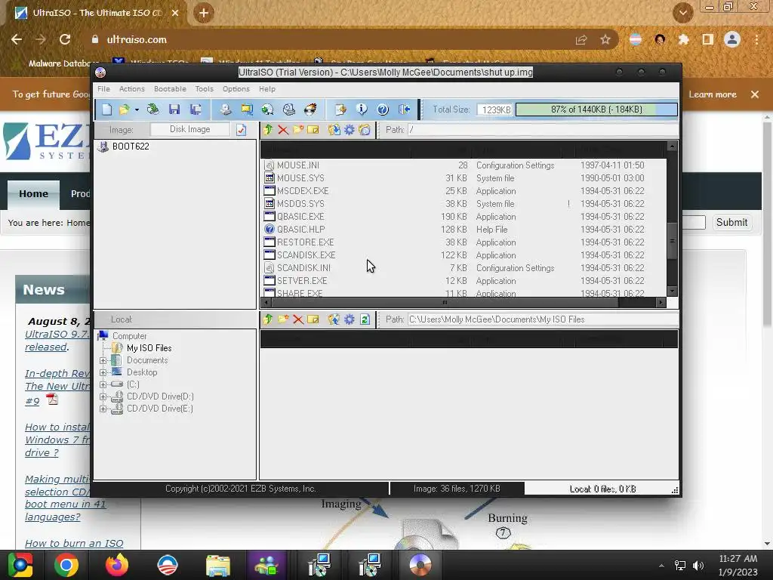Click New Folder icon in image pane toolbar
The image size is (773, 580).
click(297, 130)
